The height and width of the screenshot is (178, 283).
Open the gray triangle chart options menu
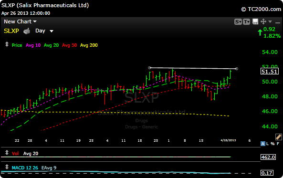click(270, 21)
